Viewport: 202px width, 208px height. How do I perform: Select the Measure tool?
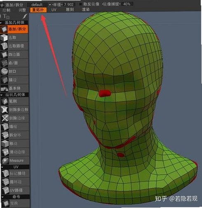pyautogui.click(x=15, y=161)
